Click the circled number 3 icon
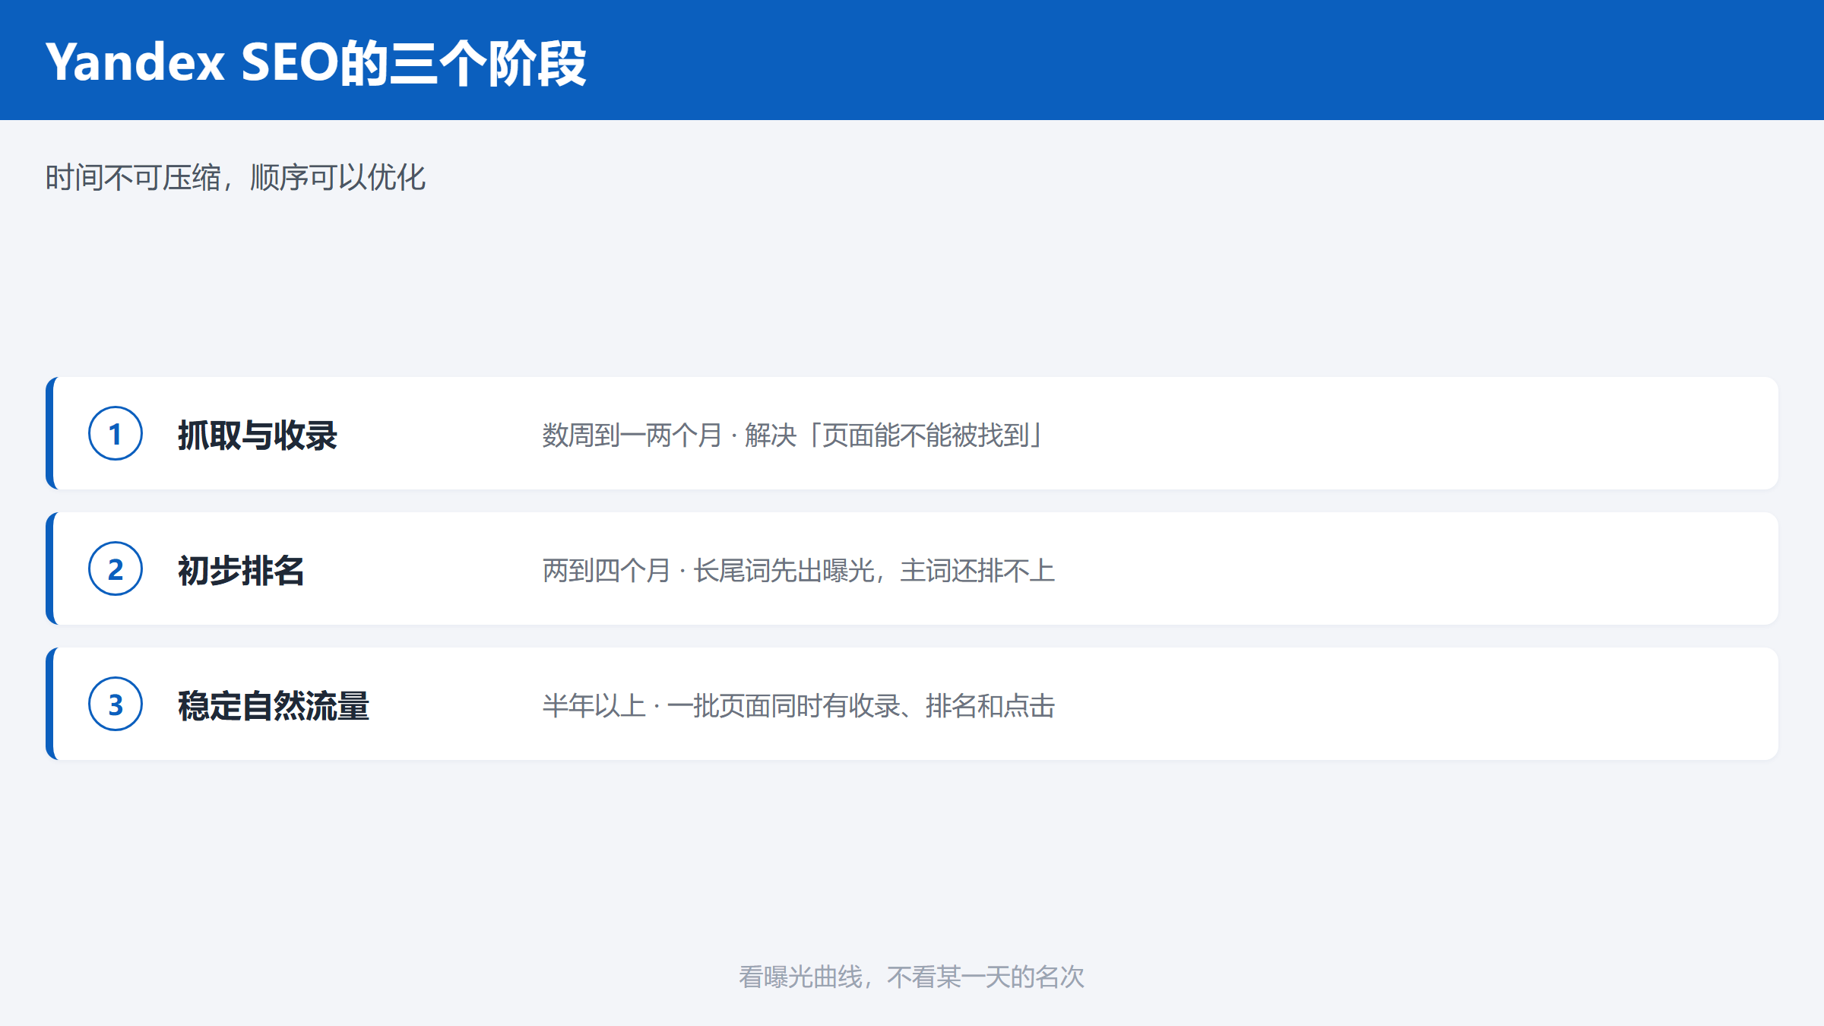 pyautogui.click(x=116, y=704)
